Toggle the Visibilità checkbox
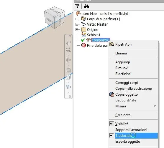 (111, 124)
